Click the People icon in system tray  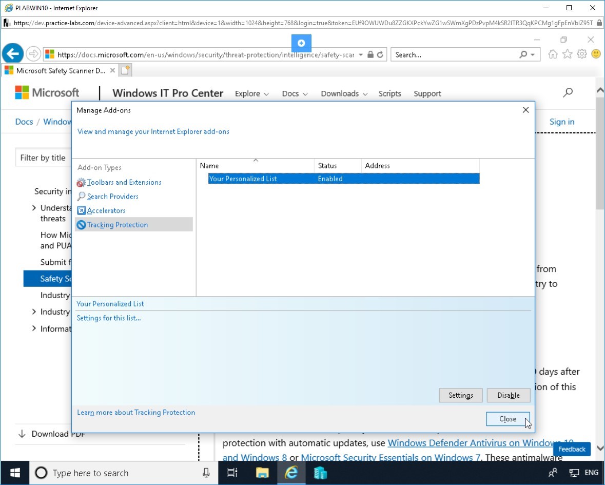pyautogui.click(x=553, y=473)
